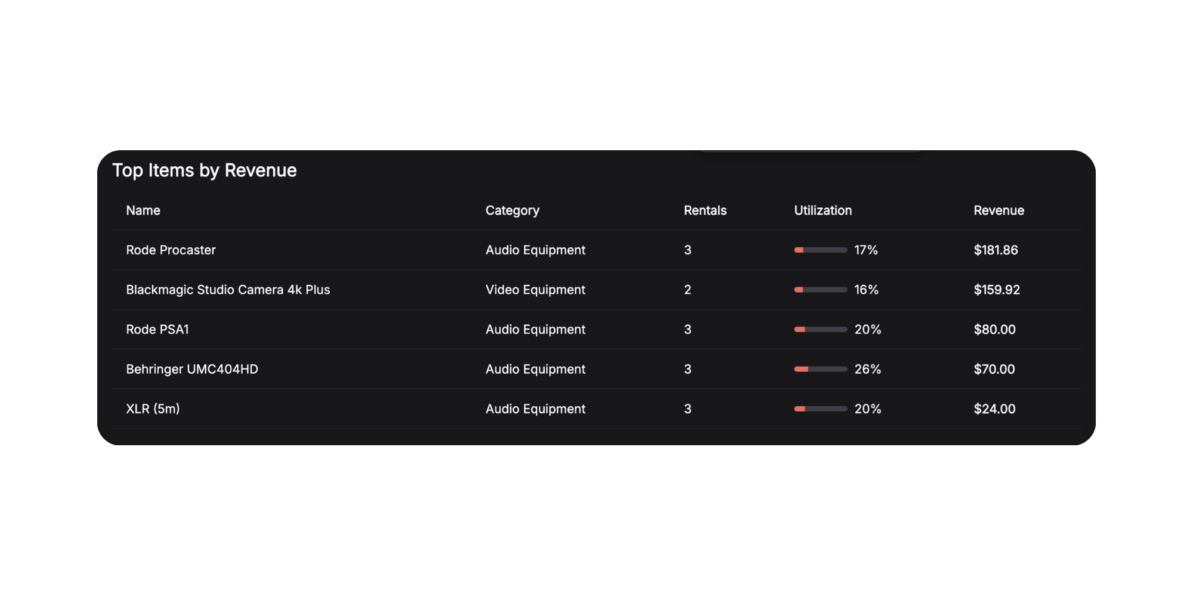1193x596 pixels.
Task: Select the Rode PSA1 row
Action: pos(157,329)
